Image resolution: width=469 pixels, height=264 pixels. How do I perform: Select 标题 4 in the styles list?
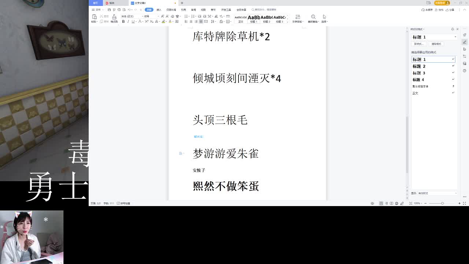coord(433,80)
